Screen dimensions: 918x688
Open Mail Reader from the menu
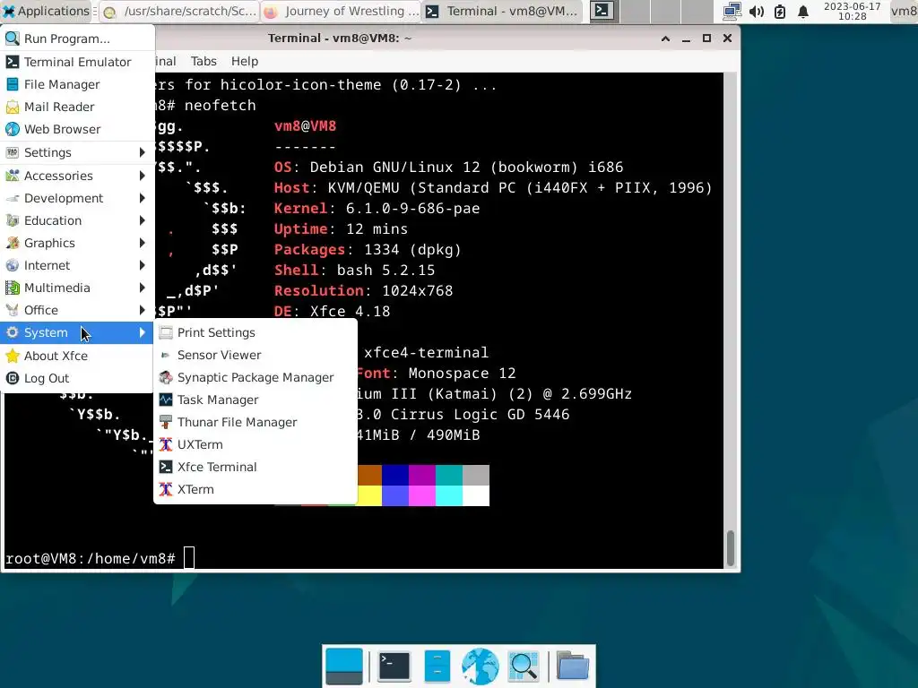77,107
